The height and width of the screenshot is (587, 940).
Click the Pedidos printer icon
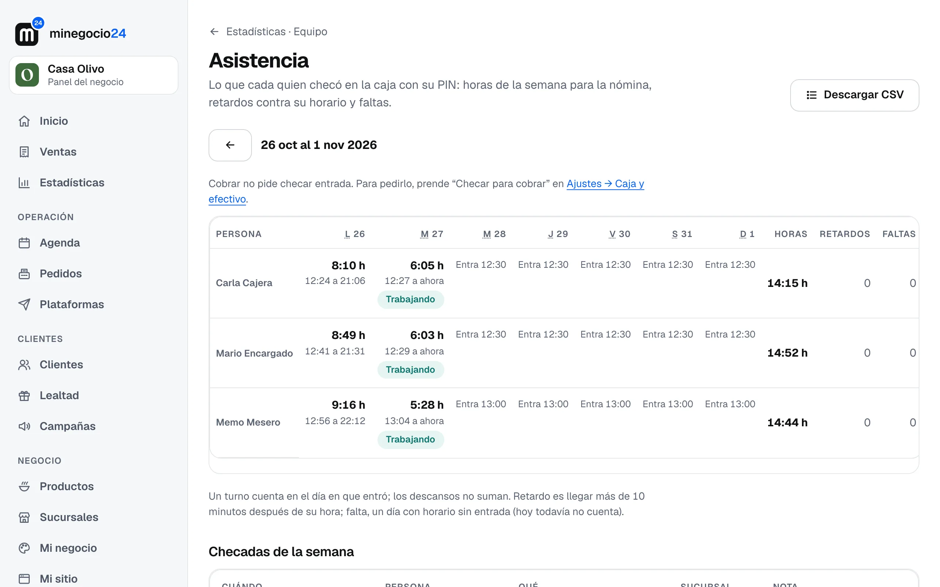(x=24, y=274)
